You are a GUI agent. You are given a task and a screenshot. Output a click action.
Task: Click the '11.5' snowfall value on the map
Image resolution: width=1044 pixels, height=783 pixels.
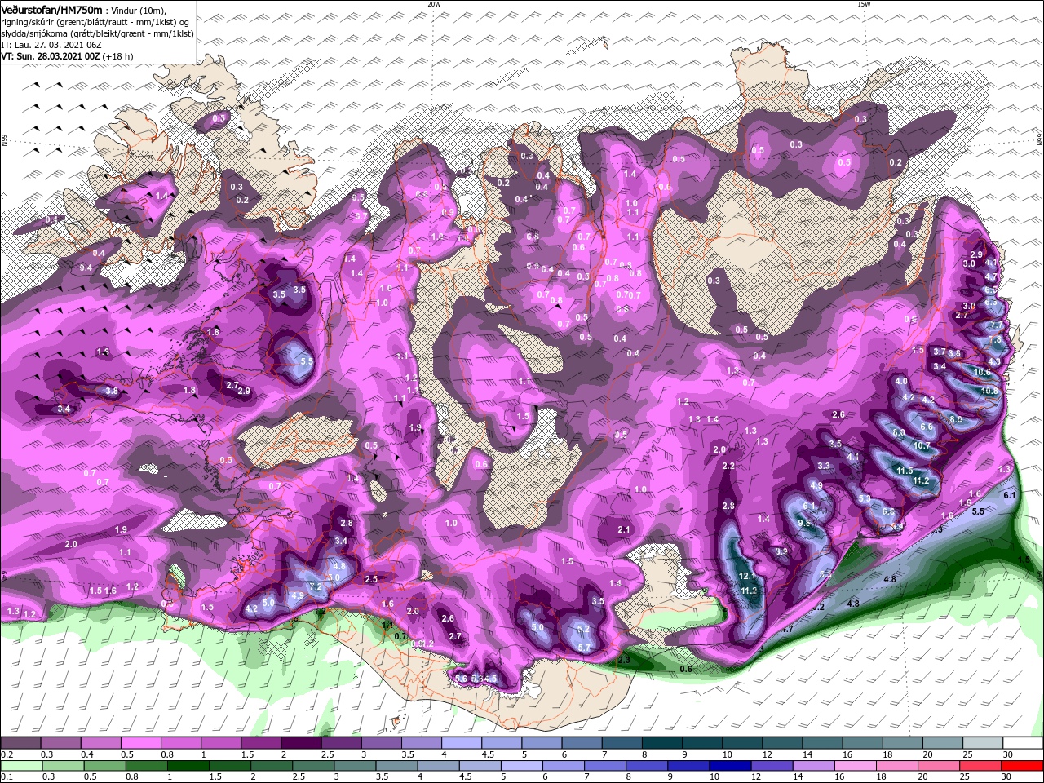905,471
